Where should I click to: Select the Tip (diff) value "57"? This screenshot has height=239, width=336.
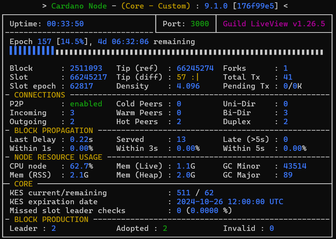tap(181, 77)
